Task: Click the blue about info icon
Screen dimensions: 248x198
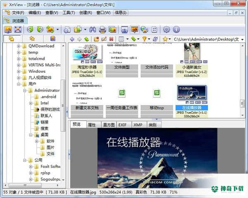Action: [176, 30]
